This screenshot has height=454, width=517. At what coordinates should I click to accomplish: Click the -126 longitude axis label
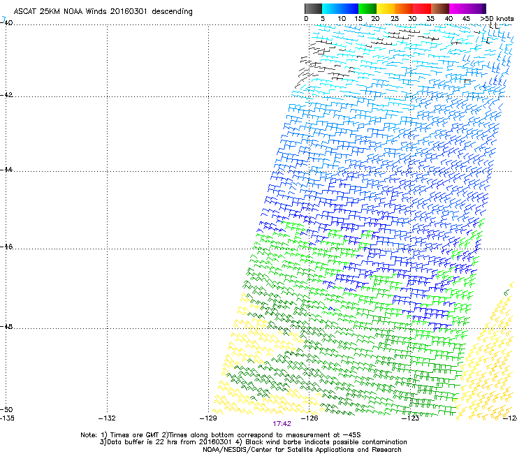click(310, 418)
